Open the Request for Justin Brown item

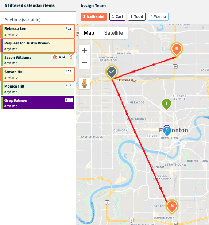[x=38, y=46]
